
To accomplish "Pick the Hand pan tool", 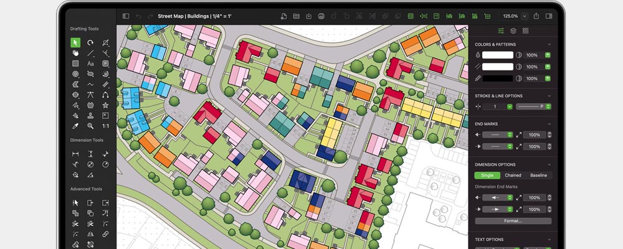I will pyautogui.click(x=75, y=53).
